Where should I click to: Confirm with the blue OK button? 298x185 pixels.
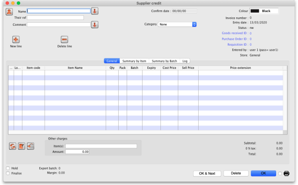click(x=263, y=173)
